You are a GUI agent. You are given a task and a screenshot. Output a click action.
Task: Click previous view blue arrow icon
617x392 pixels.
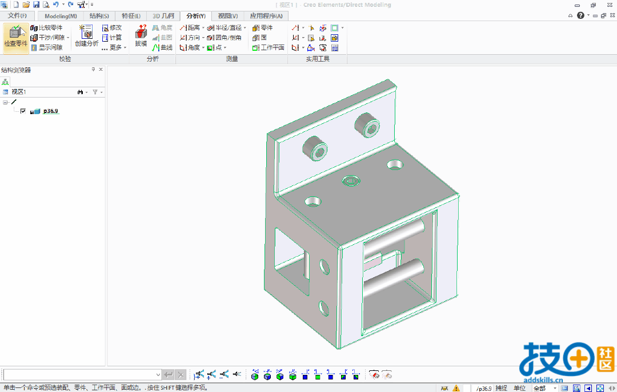point(588,388)
